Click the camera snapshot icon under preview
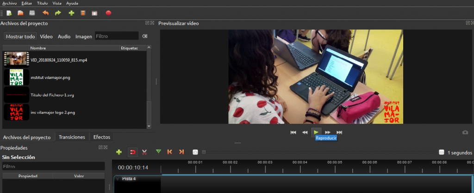The height and width of the screenshot is (193, 474). coord(465,133)
